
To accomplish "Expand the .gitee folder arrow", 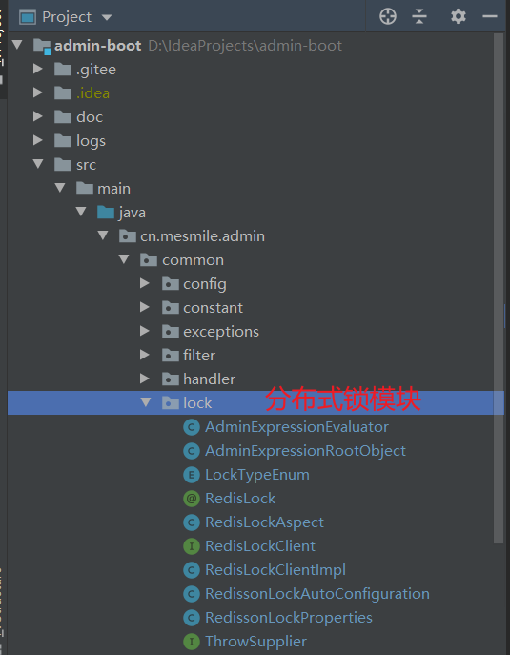I will click(x=38, y=69).
